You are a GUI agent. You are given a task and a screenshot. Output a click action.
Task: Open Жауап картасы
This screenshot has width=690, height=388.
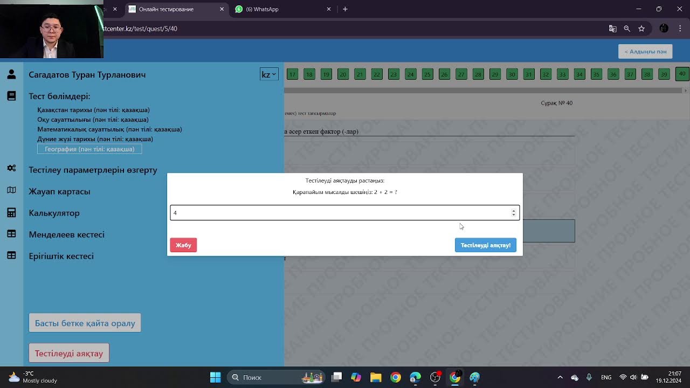click(59, 191)
